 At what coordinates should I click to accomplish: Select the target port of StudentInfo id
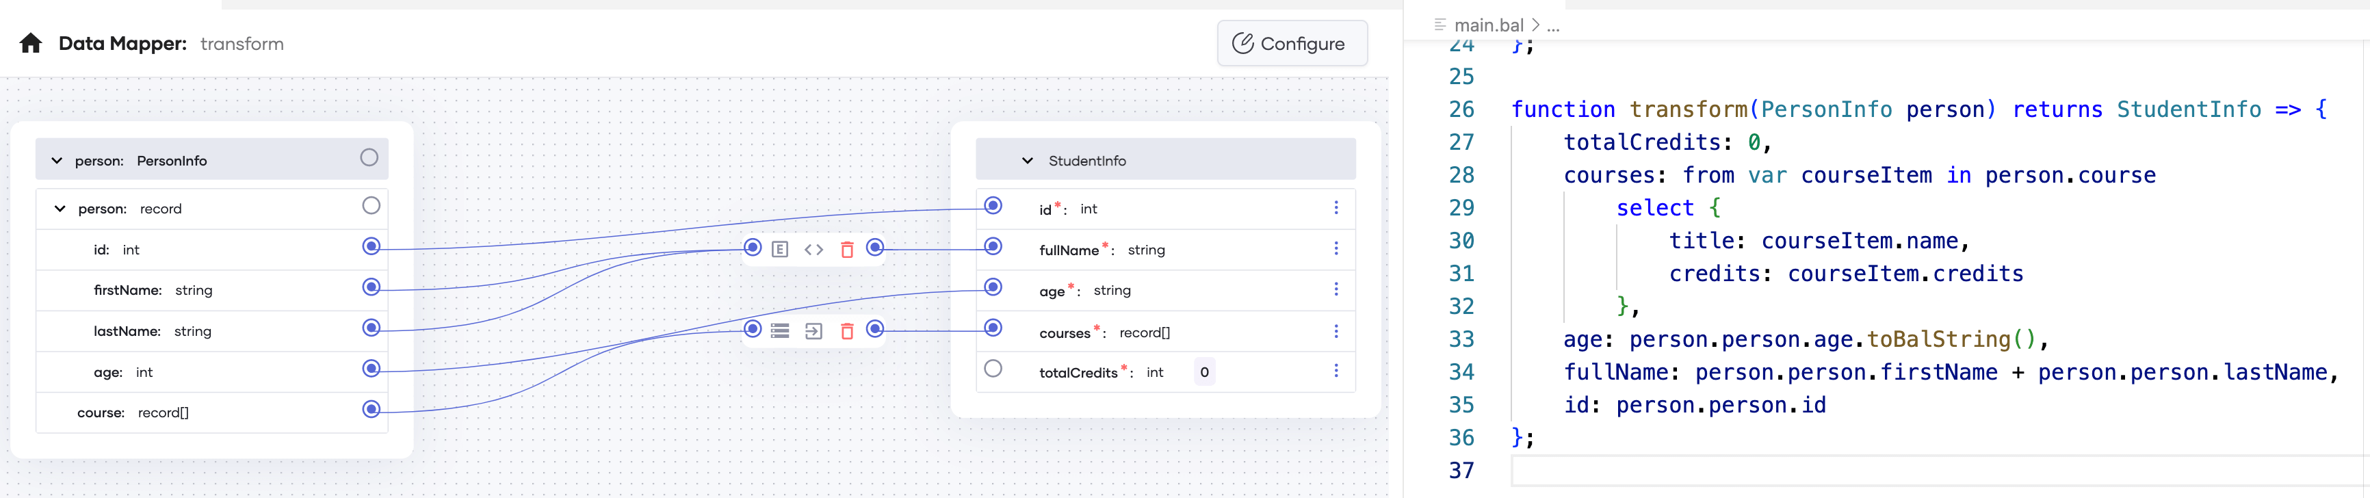[993, 205]
